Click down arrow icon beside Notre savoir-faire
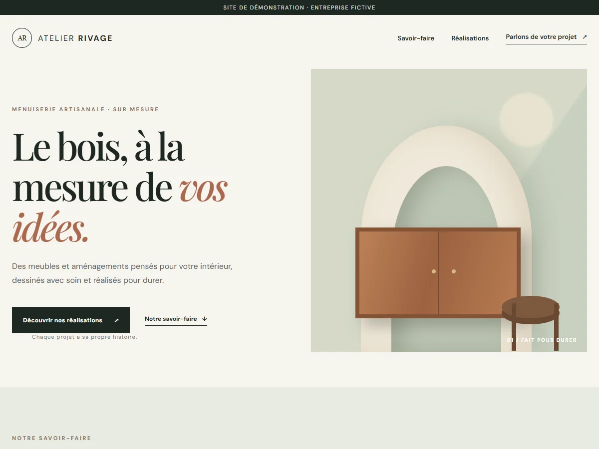This screenshot has width=599, height=449. [x=205, y=319]
